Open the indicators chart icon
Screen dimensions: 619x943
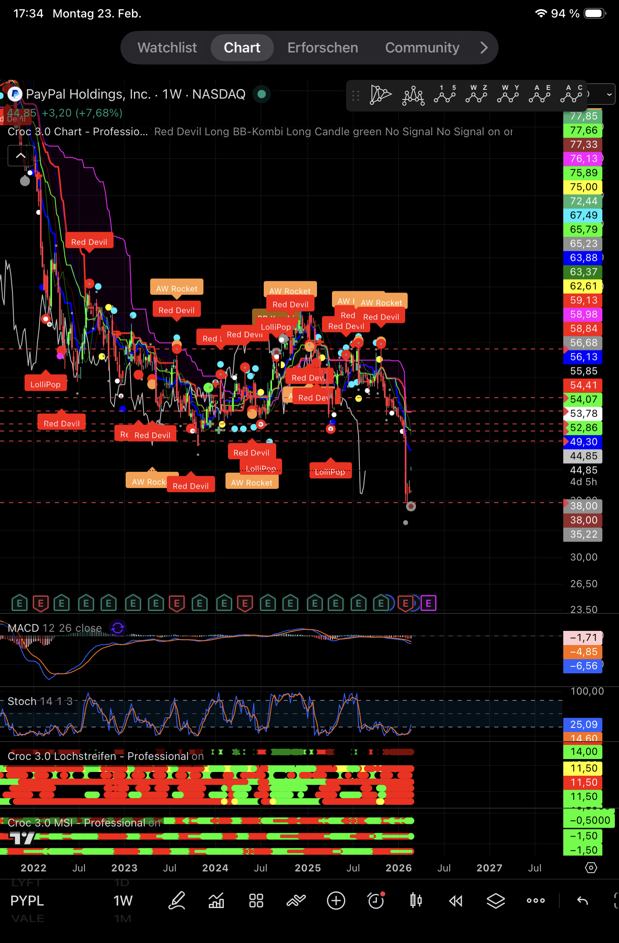216,901
